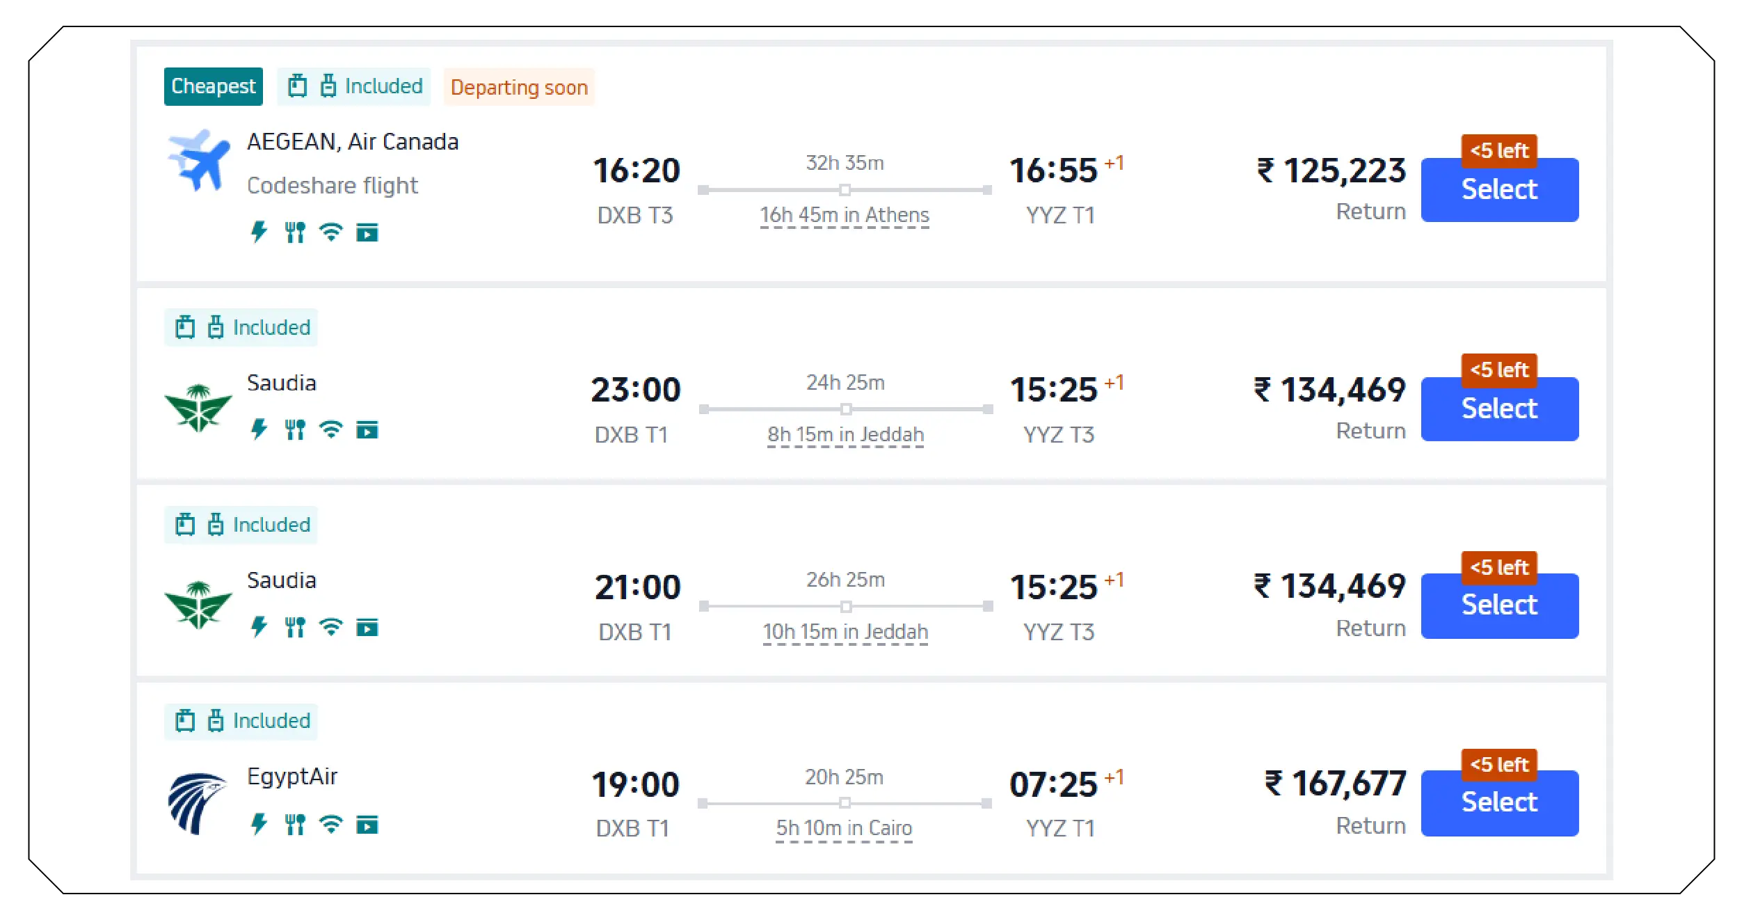This screenshot has height=920, width=1744.
Task: Click the AEGEAN, Air Canada codeshare plane logo
Action: 200,161
